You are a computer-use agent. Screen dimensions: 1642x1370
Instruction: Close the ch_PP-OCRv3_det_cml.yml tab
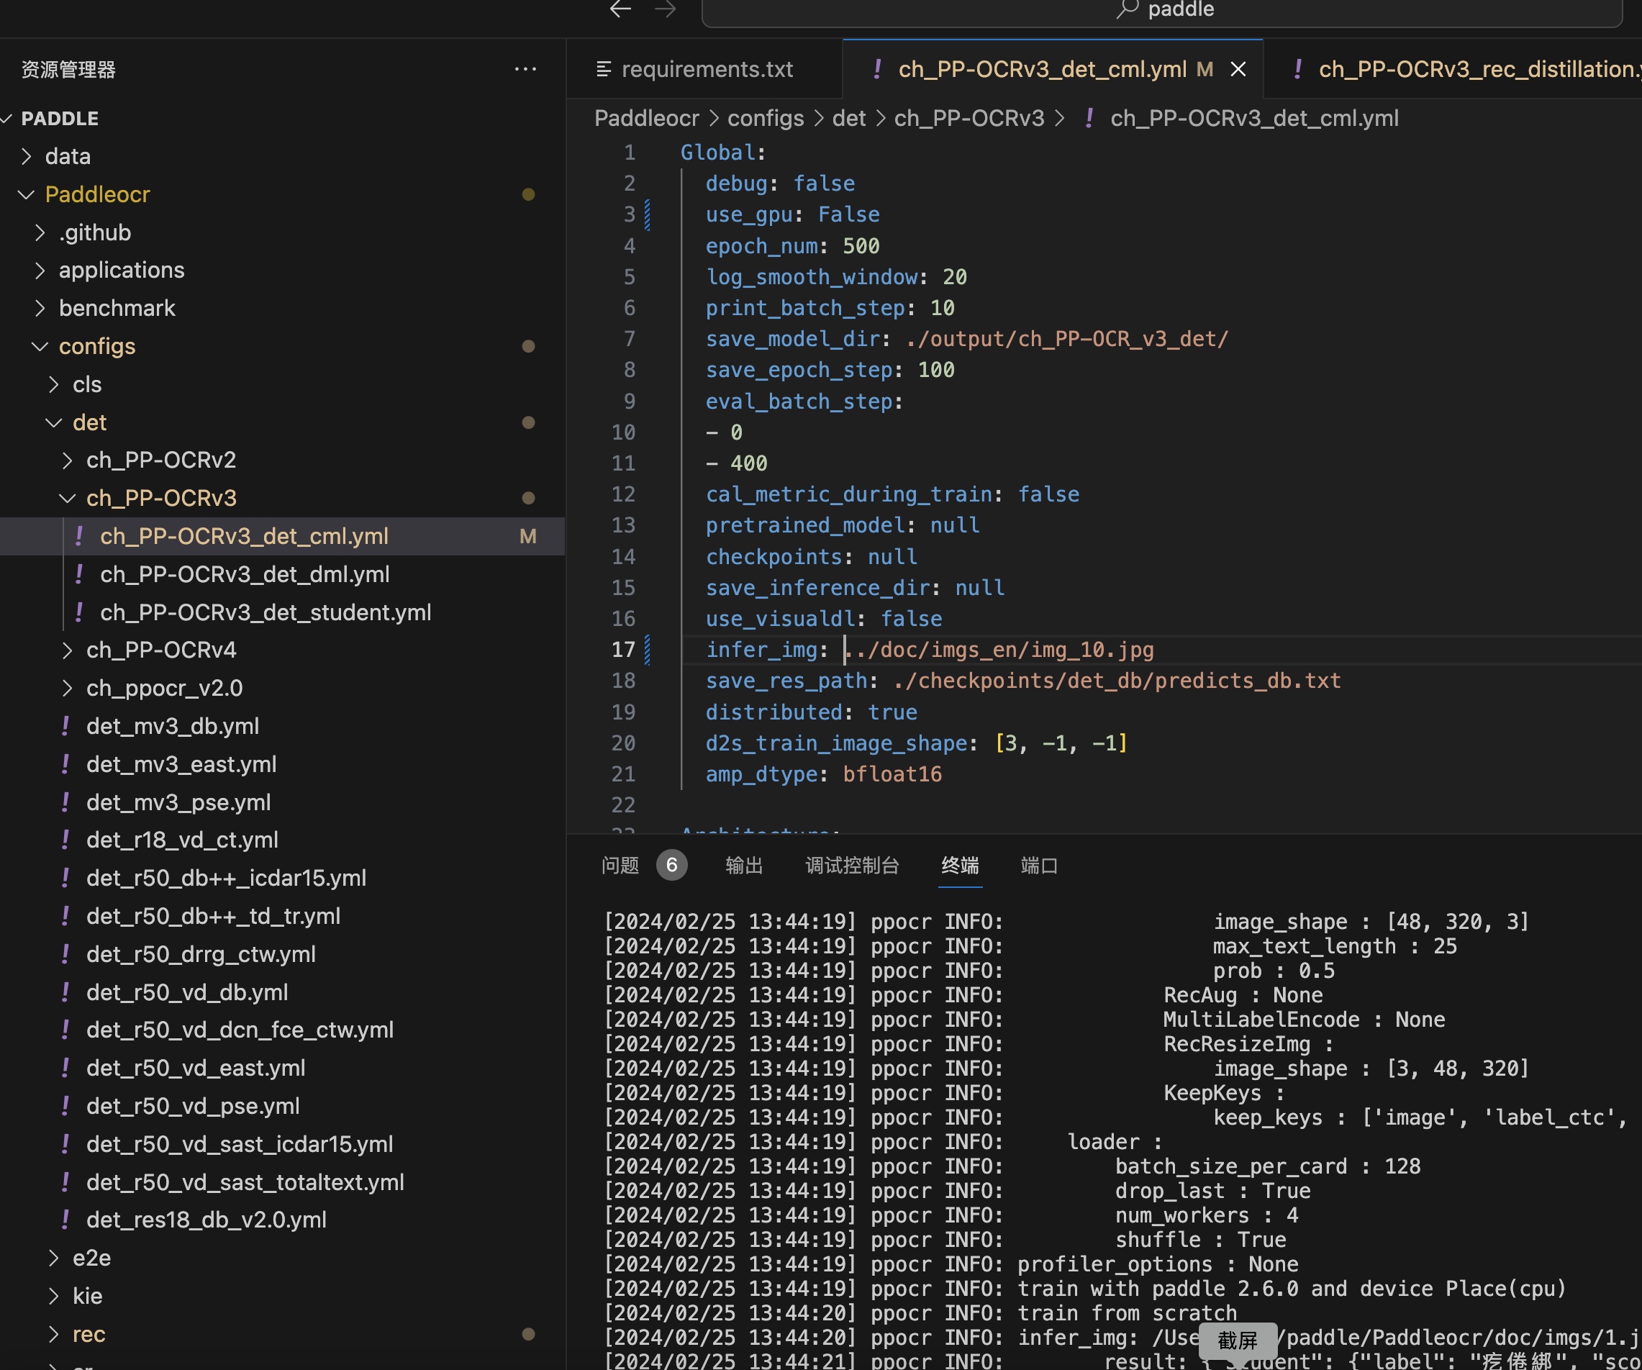click(1238, 70)
